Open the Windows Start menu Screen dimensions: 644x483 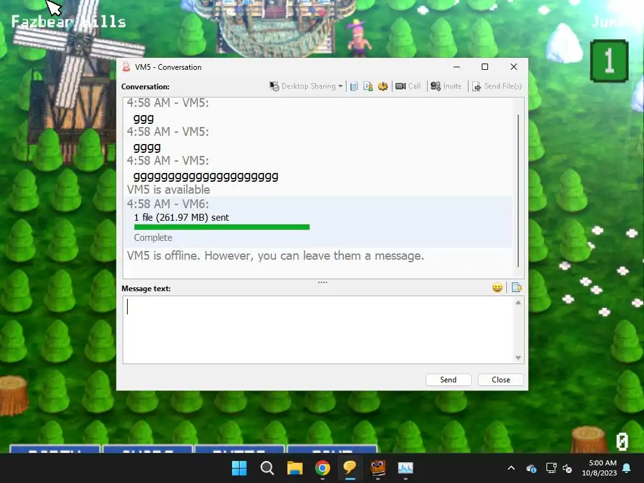239,468
